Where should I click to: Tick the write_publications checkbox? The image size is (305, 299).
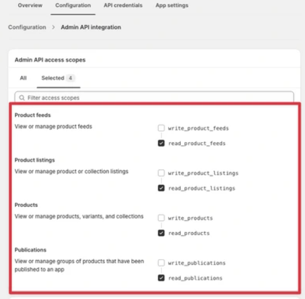tap(161, 263)
